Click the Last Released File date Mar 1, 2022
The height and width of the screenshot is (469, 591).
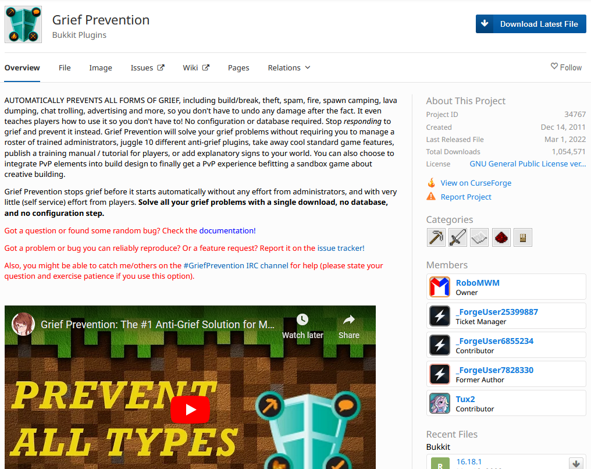tap(565, 140)
